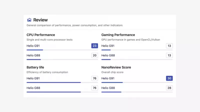Click the CPU Performance section title
The width and height of the screenshot is (200, 112).
tap(41, 35)
